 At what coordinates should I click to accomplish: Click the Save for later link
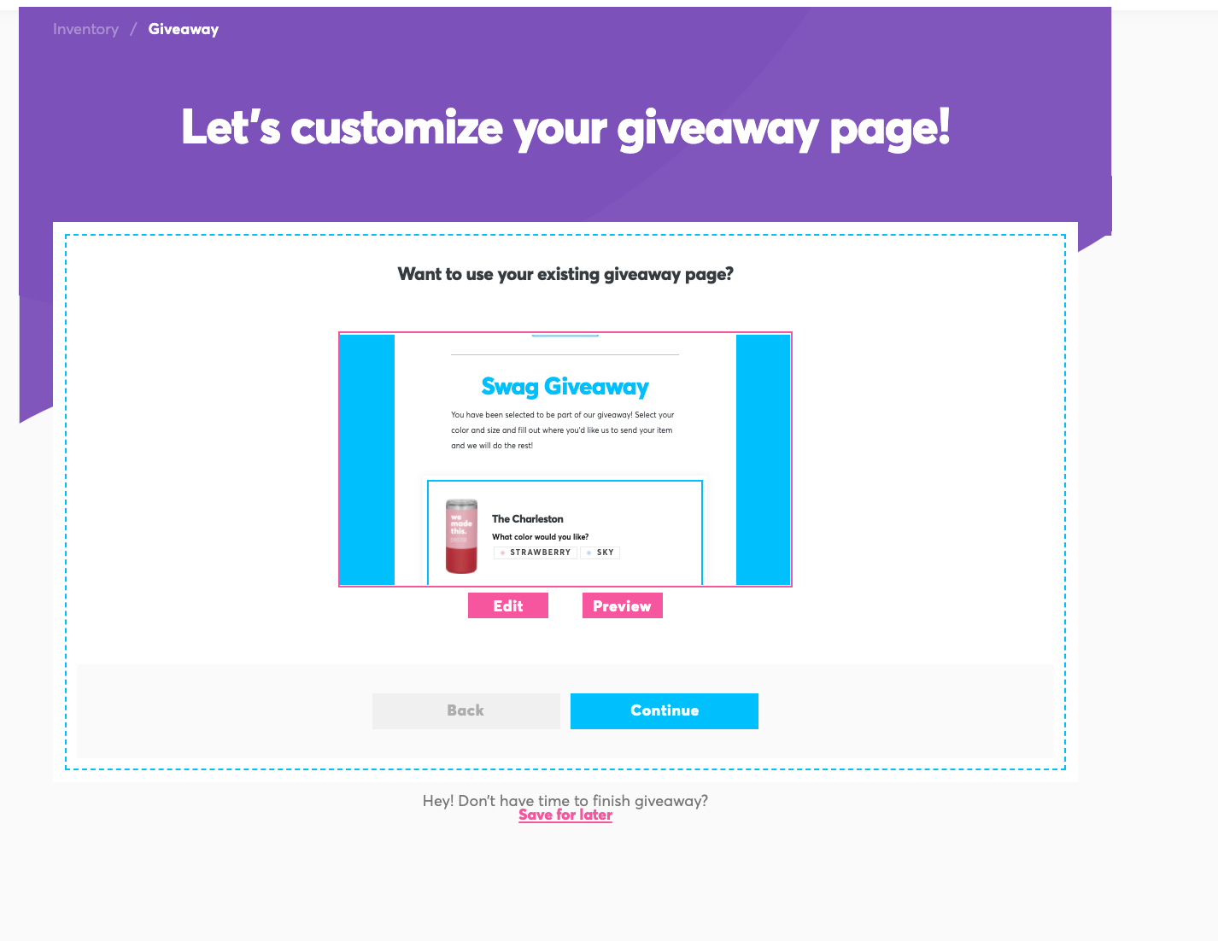click(565, 815)
